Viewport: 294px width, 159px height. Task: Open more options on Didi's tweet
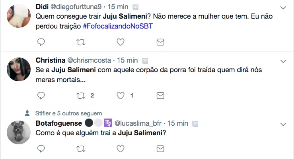283,8
